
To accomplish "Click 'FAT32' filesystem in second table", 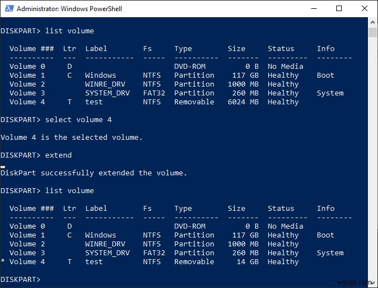I will (x=154, y=252).
